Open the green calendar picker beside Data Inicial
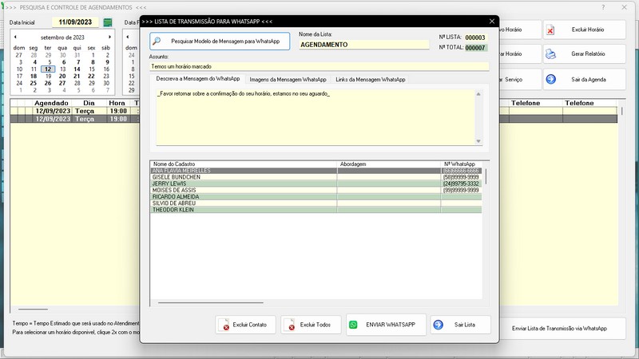This screenshot has height=359, width=639. 106,22
